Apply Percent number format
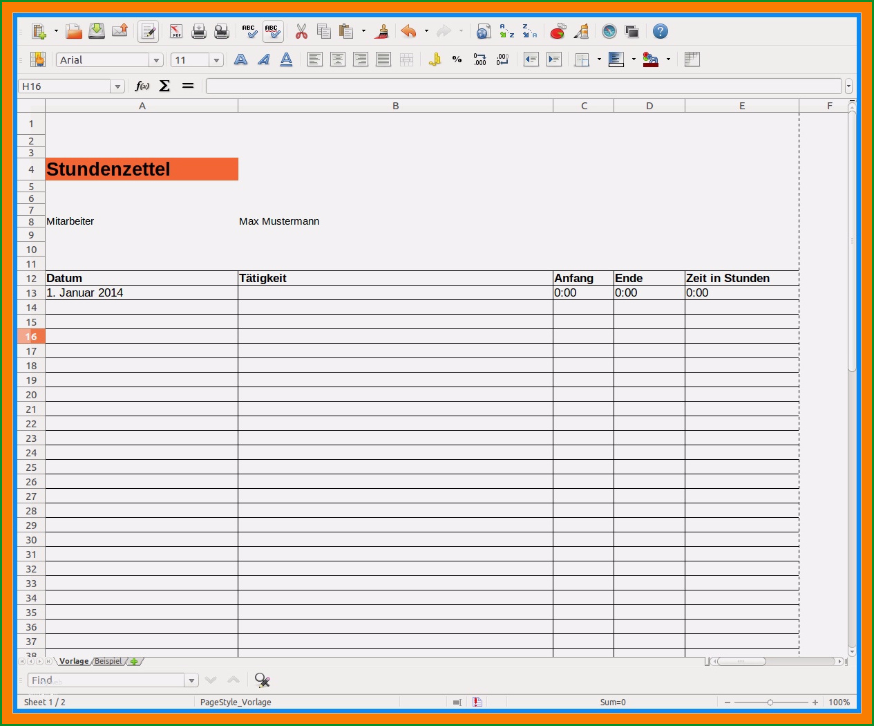This screenshot has width=874, height=726. click(x=457, y=59)
